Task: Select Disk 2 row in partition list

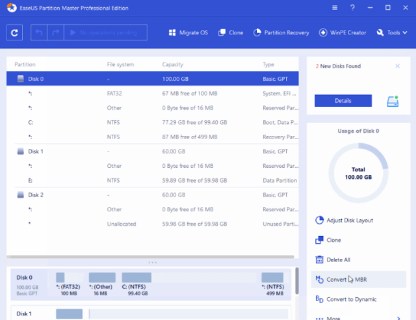Action: [x=153, y=195]
